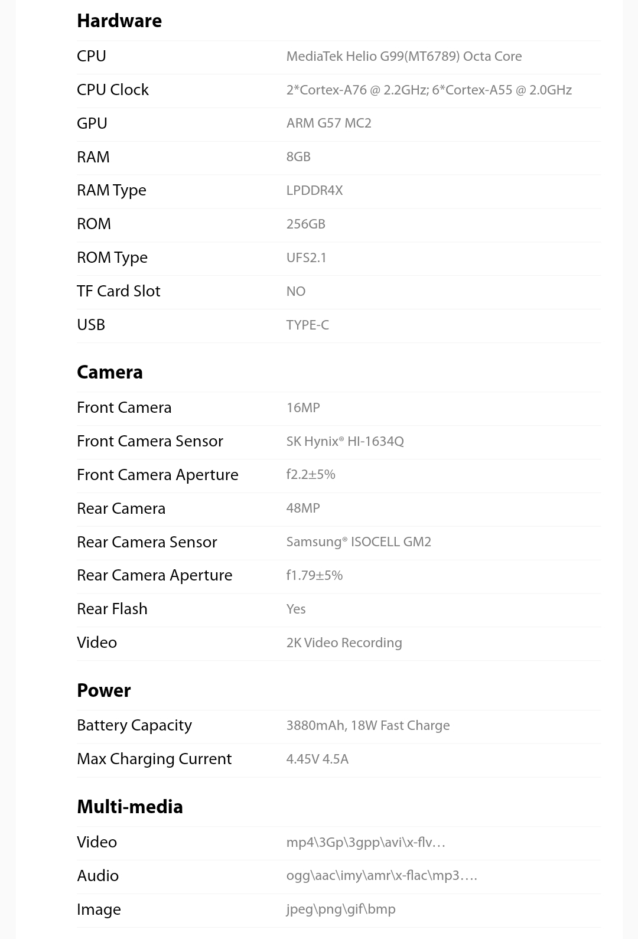Select the ARM G57 MC2 GPU value
The image size is (638, 939).
(329, 123)
